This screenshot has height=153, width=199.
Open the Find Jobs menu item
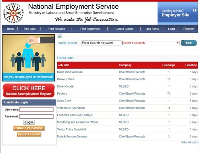[29, 29]
